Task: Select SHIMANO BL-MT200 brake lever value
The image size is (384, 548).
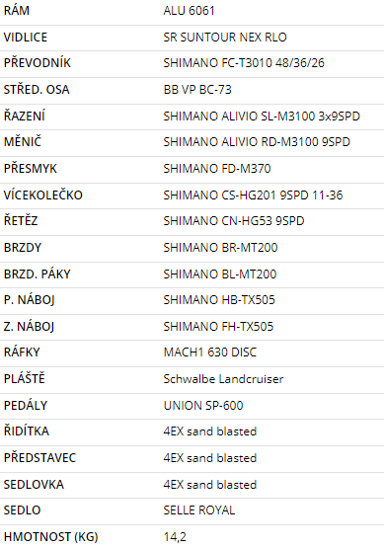Action: point(220,274)
